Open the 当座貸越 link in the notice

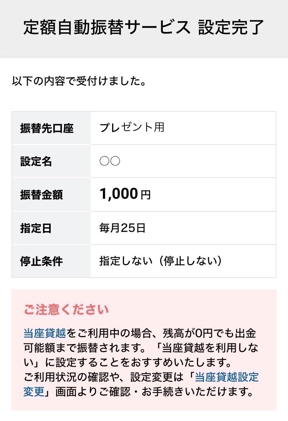(45, 333)
